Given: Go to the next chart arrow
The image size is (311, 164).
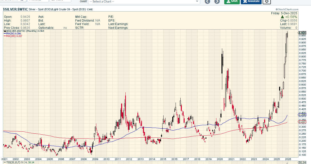Looking at the screenshot, I should (x=217, y=1).
